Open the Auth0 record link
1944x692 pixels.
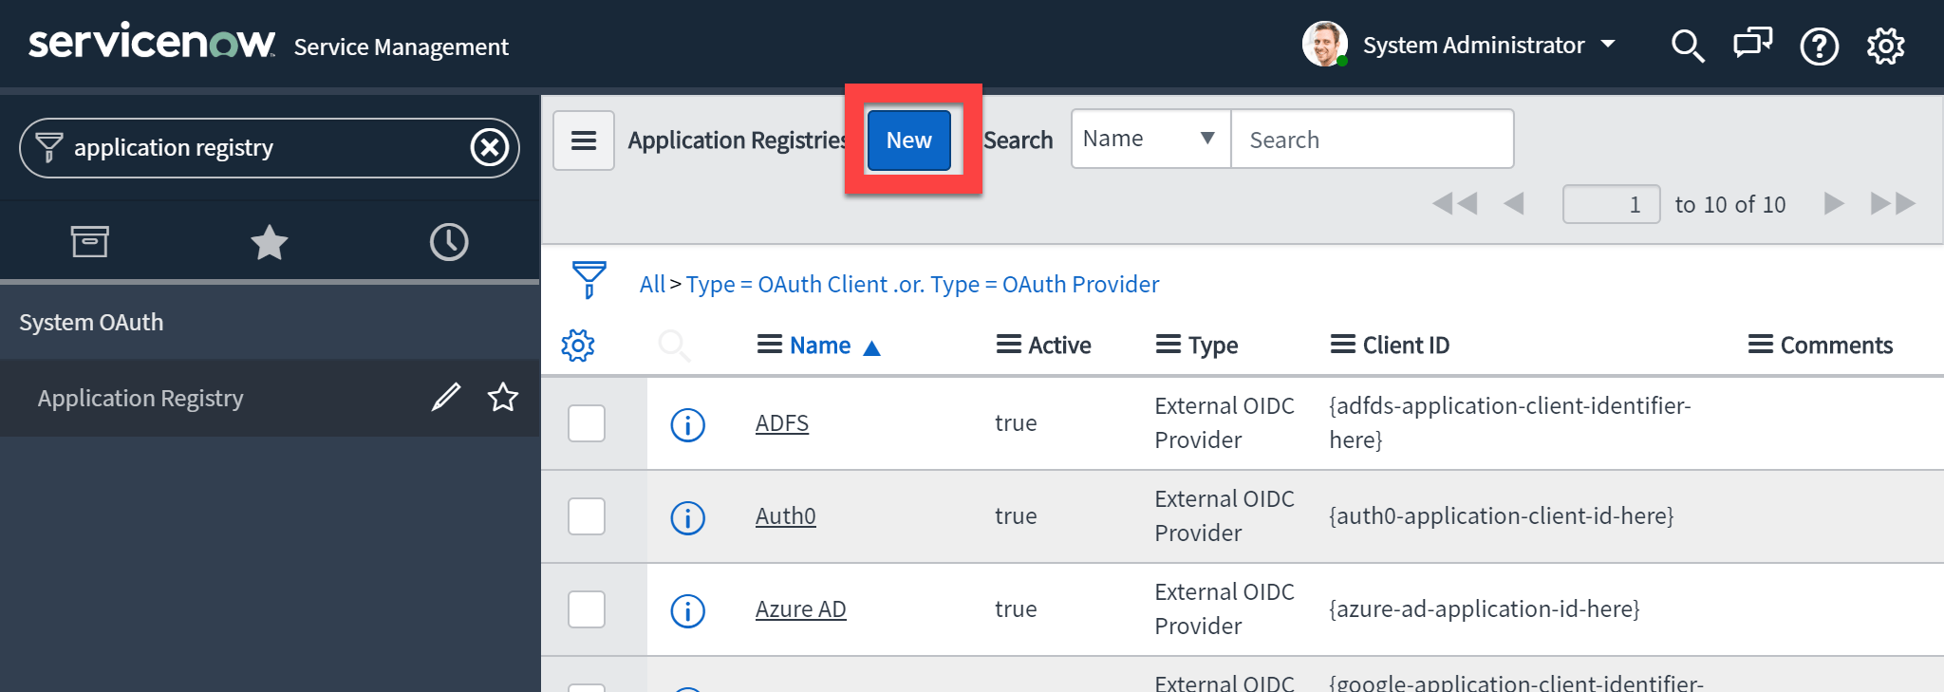785,516
